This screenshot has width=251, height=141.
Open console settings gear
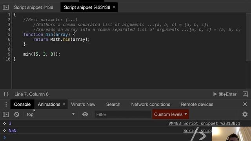[x=245, y=114]
